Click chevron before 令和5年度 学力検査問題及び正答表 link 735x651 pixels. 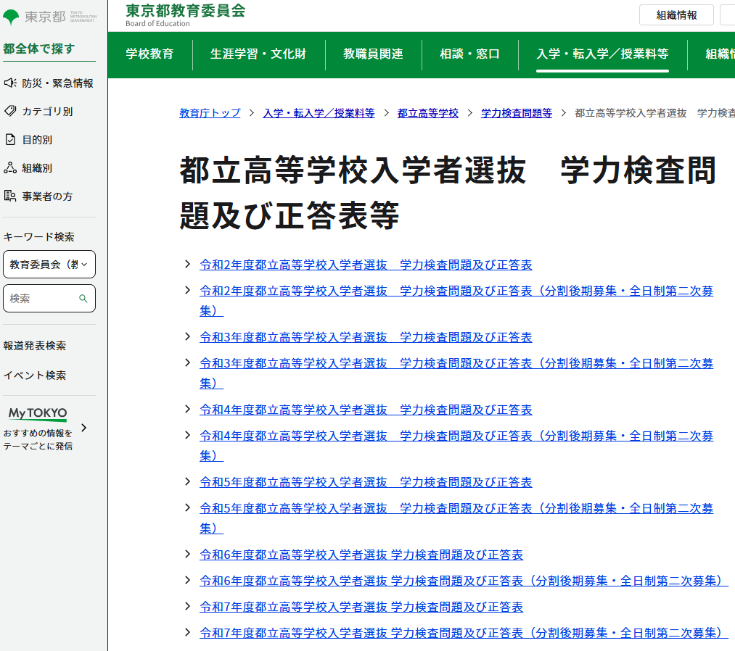click(x=187, y=482)
